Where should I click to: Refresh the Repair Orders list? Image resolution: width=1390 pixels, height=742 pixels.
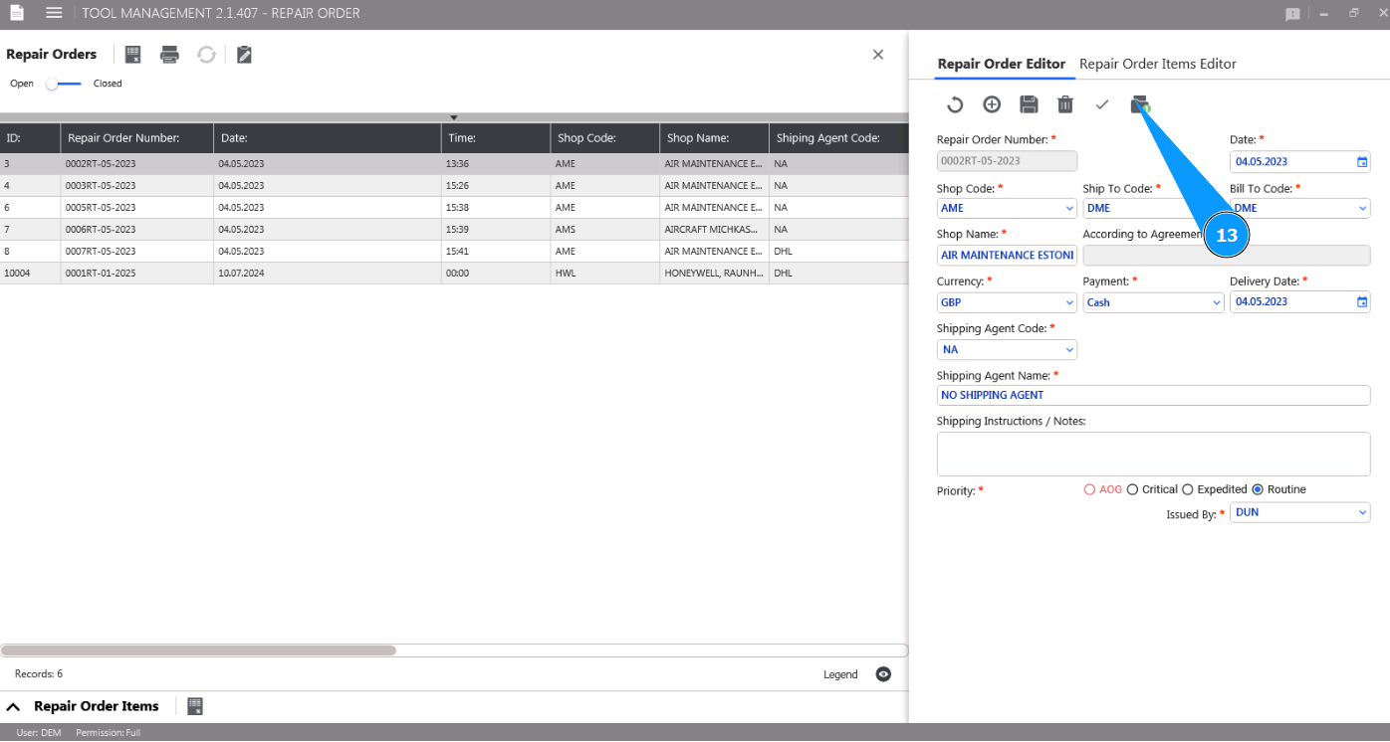206,55
